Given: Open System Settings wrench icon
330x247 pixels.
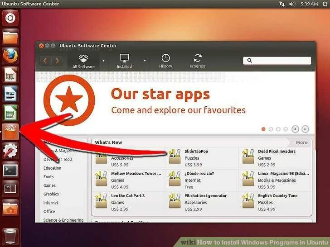Looking at the screenshot, I should [x=10, y=151].
